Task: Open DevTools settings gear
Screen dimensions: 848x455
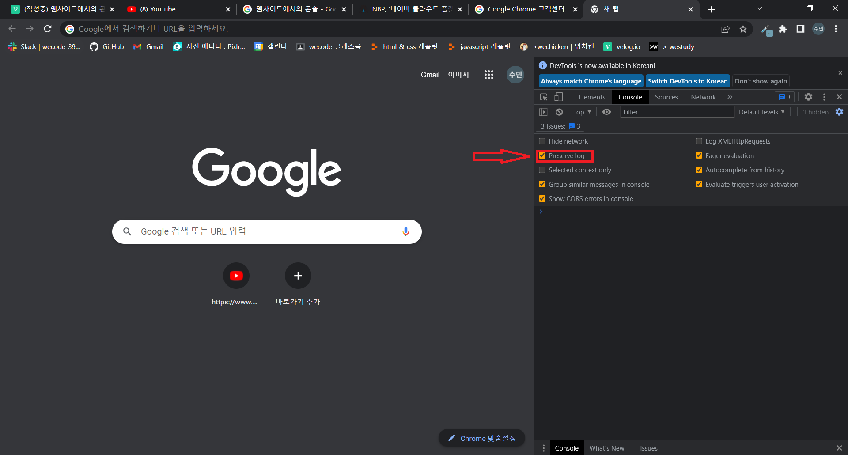Action: click(808, 97)
